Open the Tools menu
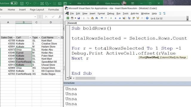 [125, 13]
